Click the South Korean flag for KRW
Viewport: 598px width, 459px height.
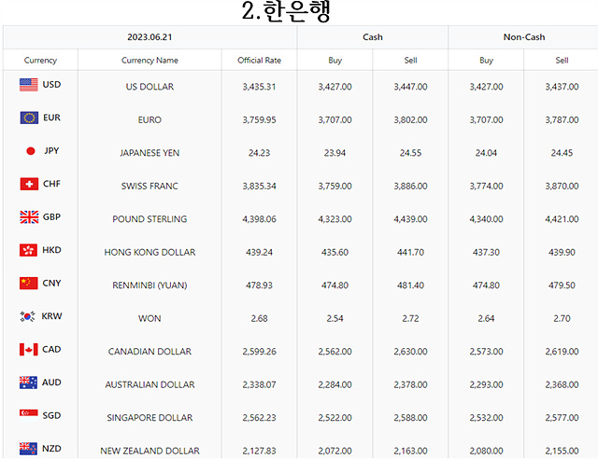click(27, 316)
